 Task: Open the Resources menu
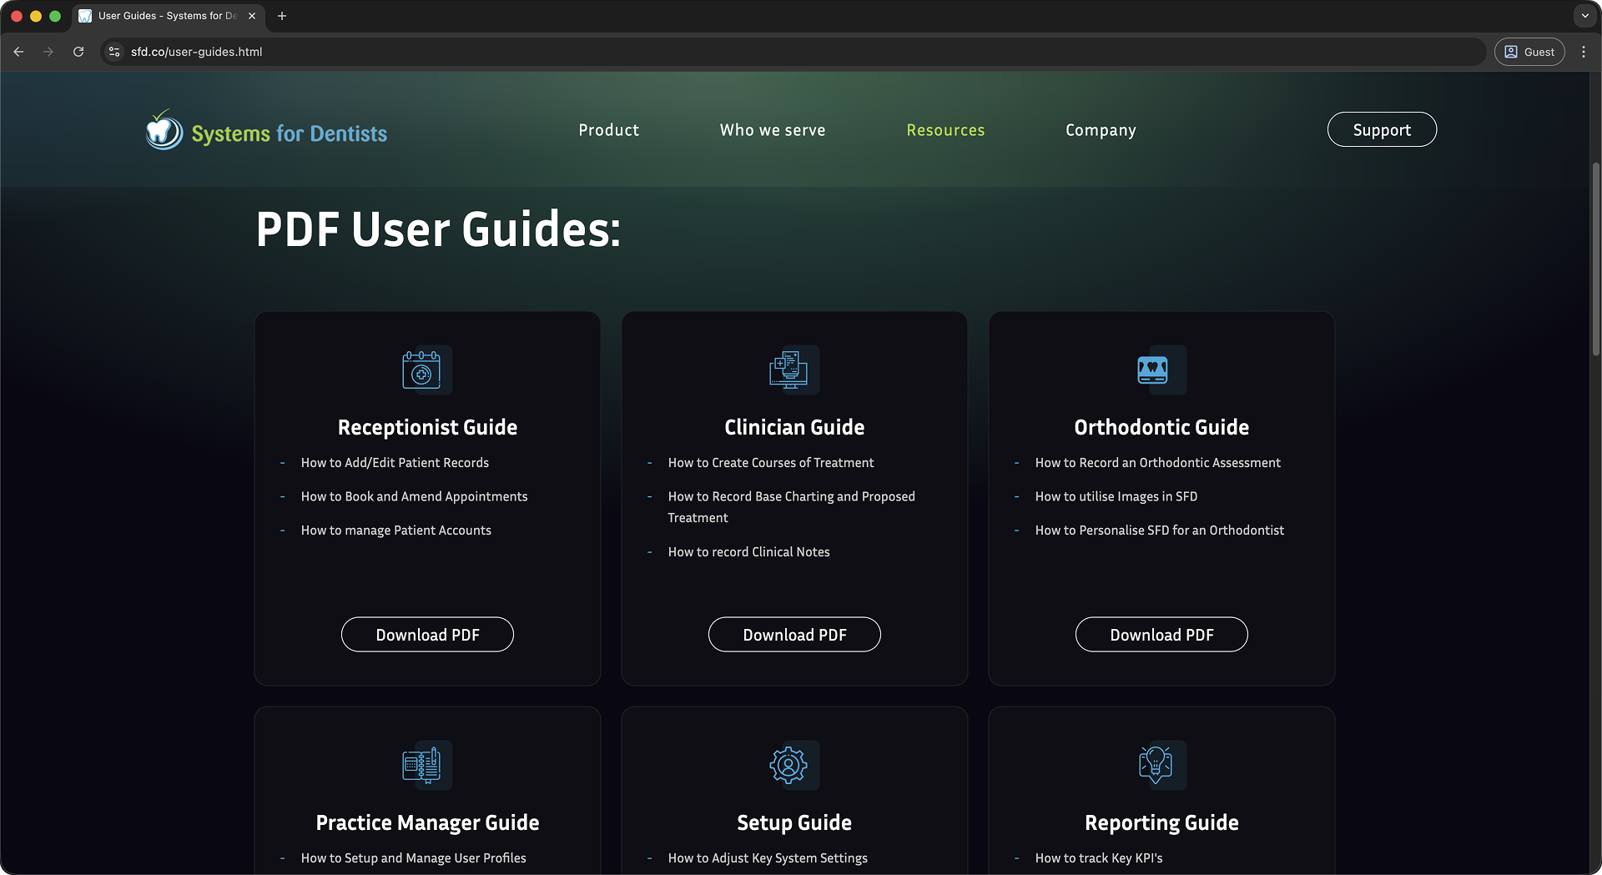(945, 129)
